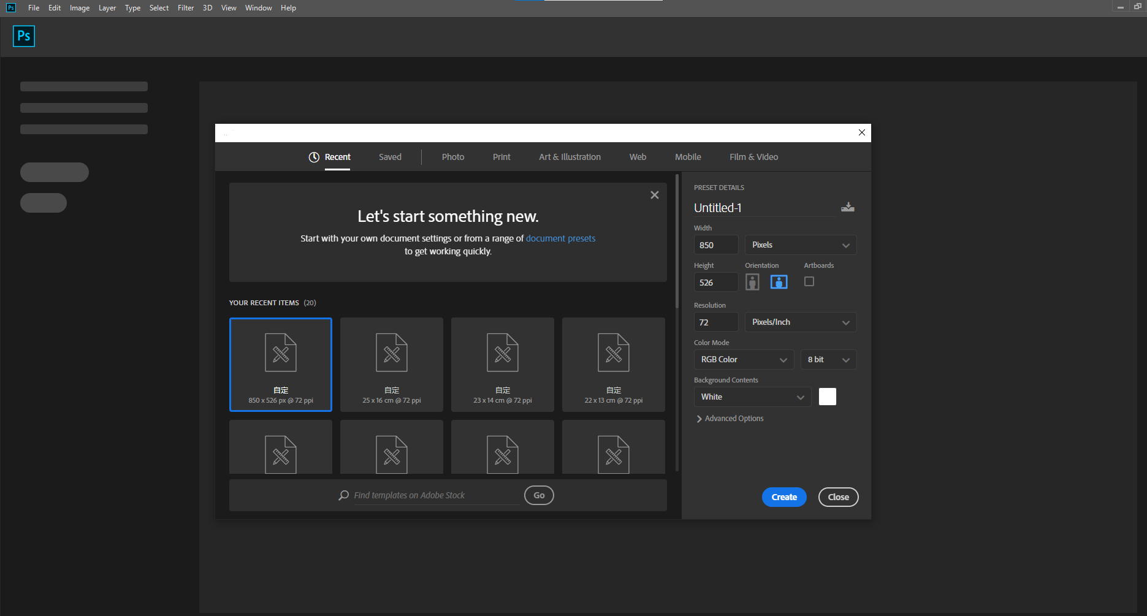Follow the document presets link
Viewport: 1147px width, 616px height.
pyautogui.click(x=560, y=238)
